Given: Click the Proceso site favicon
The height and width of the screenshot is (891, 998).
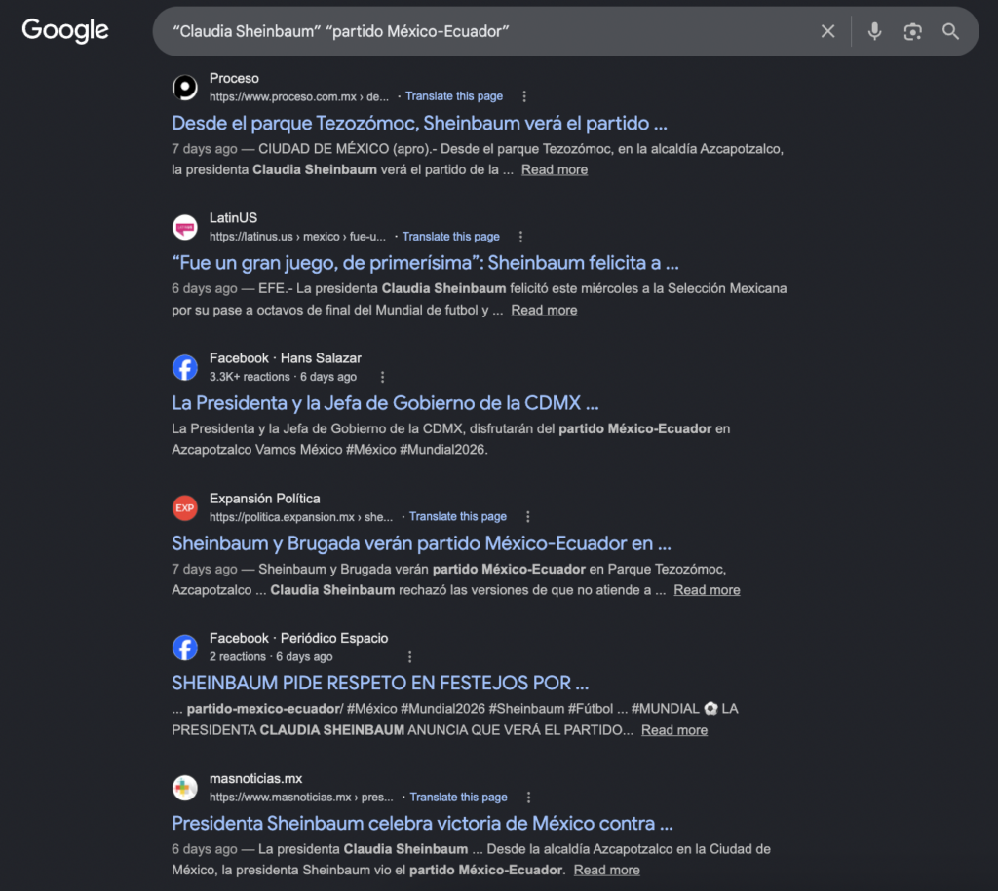Looking at the screenshot, I should [184, 87].
